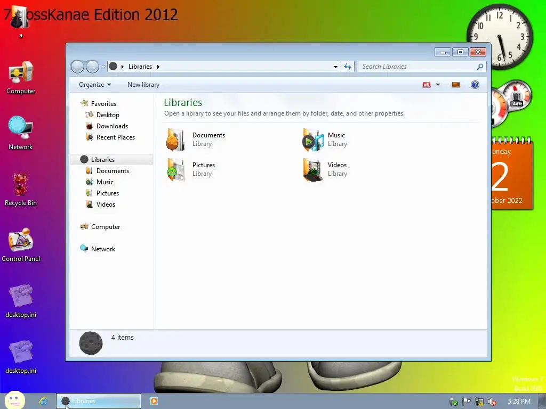Select the desktop icon labeled 'a'
This screenshot has width=546, height=409.
tap(21, 22)
